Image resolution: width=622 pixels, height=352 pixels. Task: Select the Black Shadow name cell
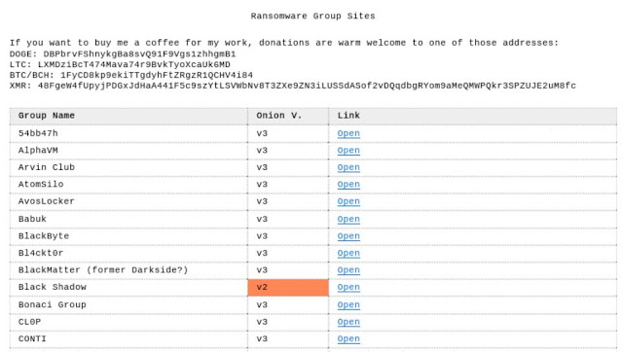tap(128, 288)
